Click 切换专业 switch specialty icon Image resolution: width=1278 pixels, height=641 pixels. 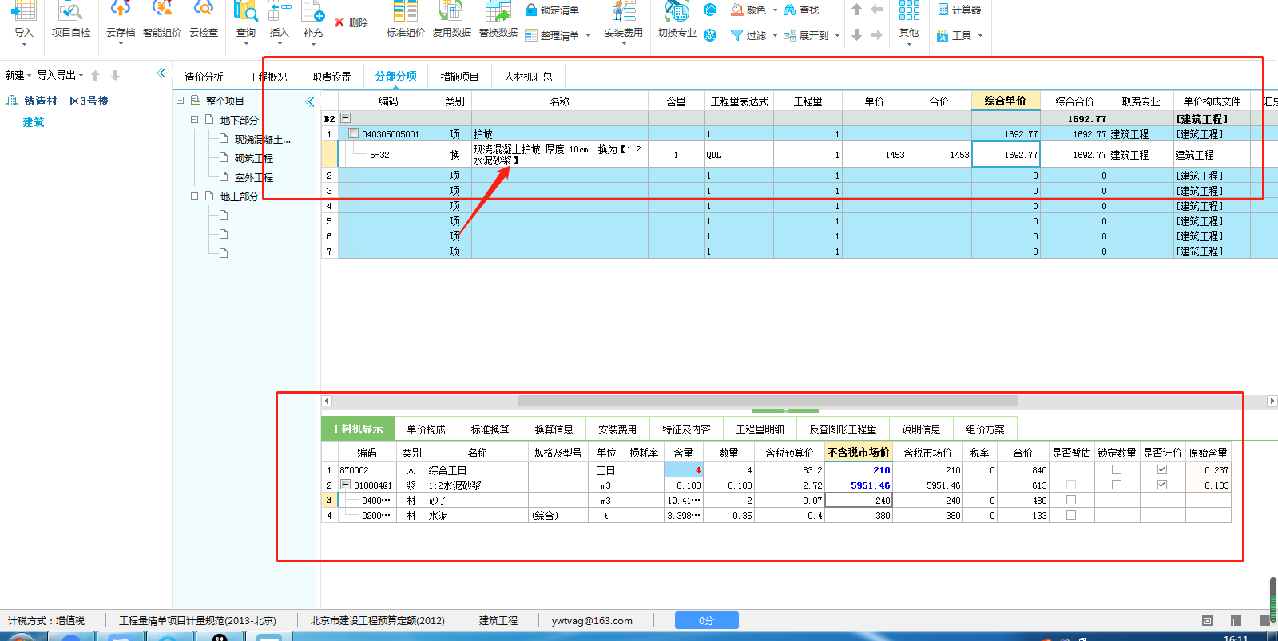click(677, 11)
